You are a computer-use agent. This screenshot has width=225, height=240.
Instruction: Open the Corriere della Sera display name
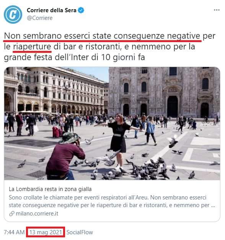(x=52, y=10)
